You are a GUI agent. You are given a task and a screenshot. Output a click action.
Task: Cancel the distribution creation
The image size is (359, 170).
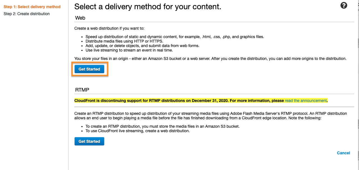click(x=343, y=153)
